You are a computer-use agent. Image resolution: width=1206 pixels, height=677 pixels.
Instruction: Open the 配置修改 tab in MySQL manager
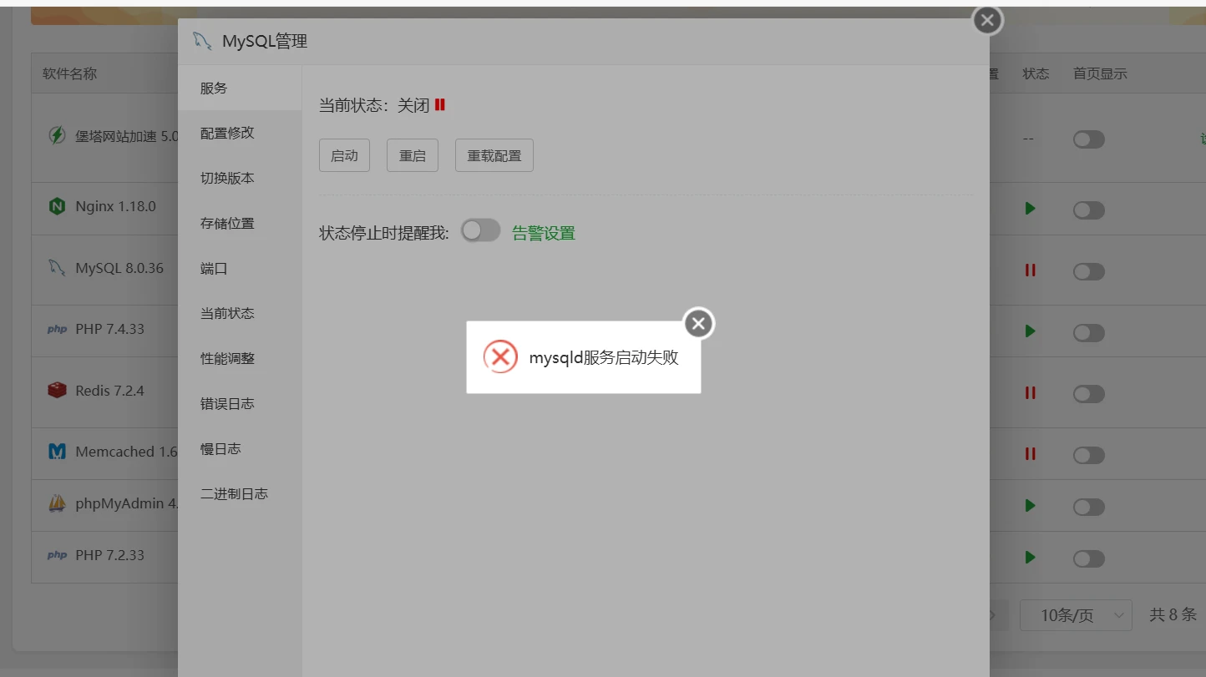[227, 134]
